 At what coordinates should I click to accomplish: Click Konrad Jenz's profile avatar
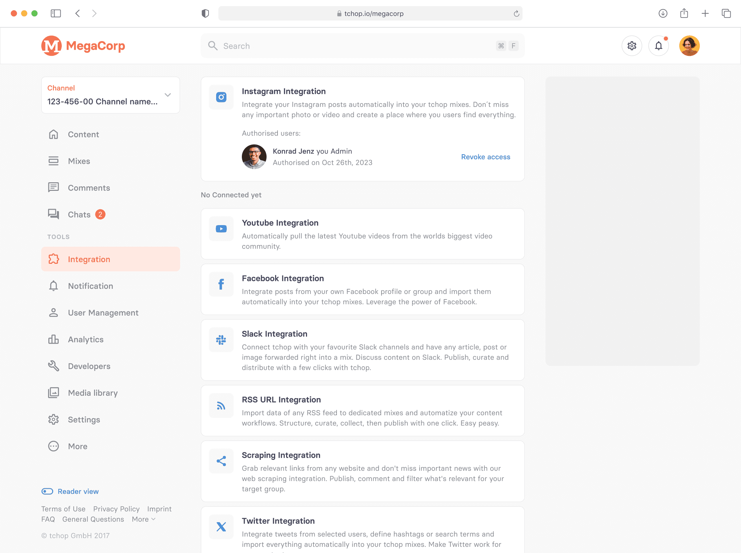(x=254, y=157)
